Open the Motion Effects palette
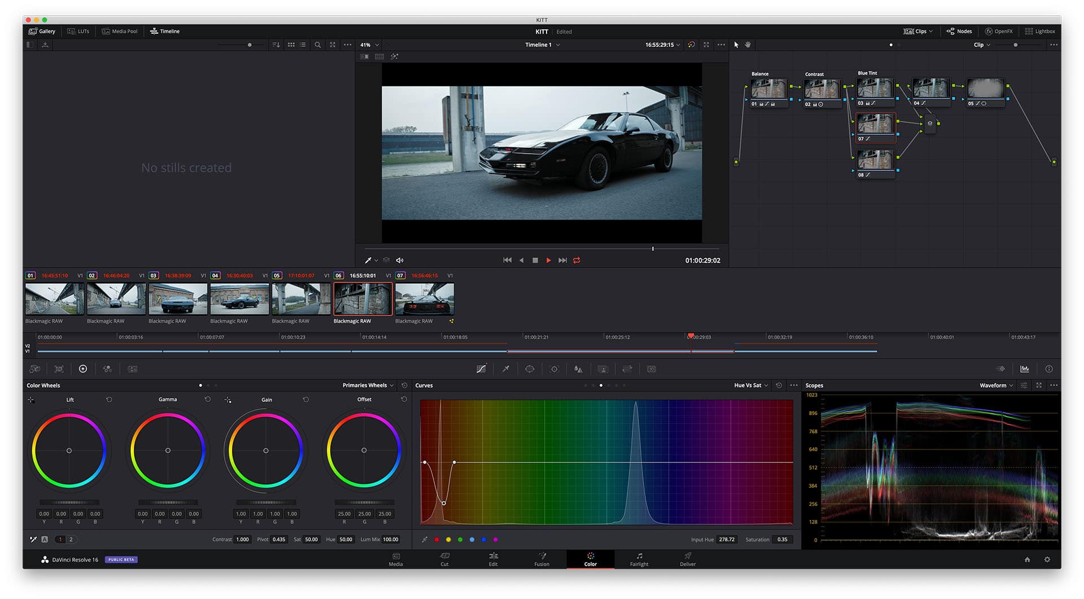 click(133, 369)
